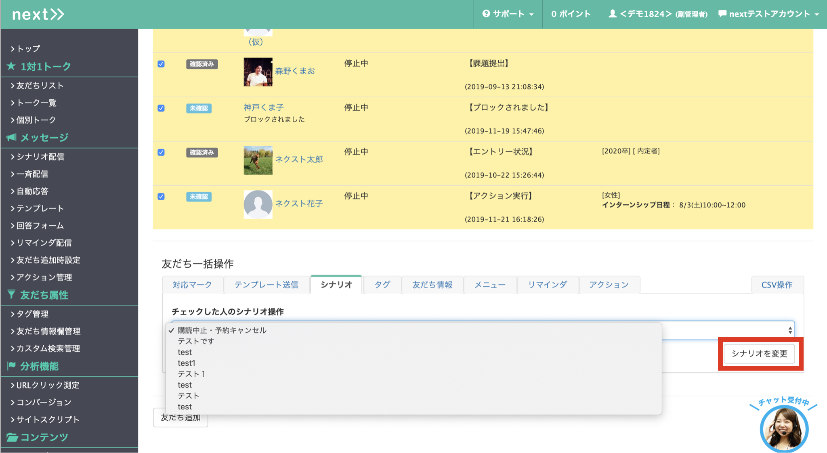Viewport: 827px width, 453px height.
Task: Open ネクスト花子's profile link
Action: point(299,203)
